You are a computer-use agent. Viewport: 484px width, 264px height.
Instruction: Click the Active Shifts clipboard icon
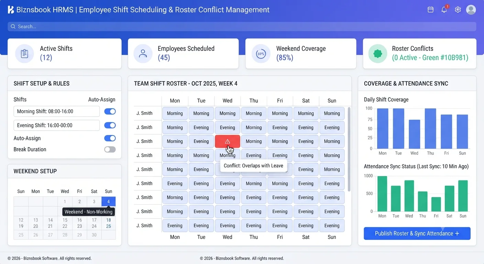(x=24, y=54)
